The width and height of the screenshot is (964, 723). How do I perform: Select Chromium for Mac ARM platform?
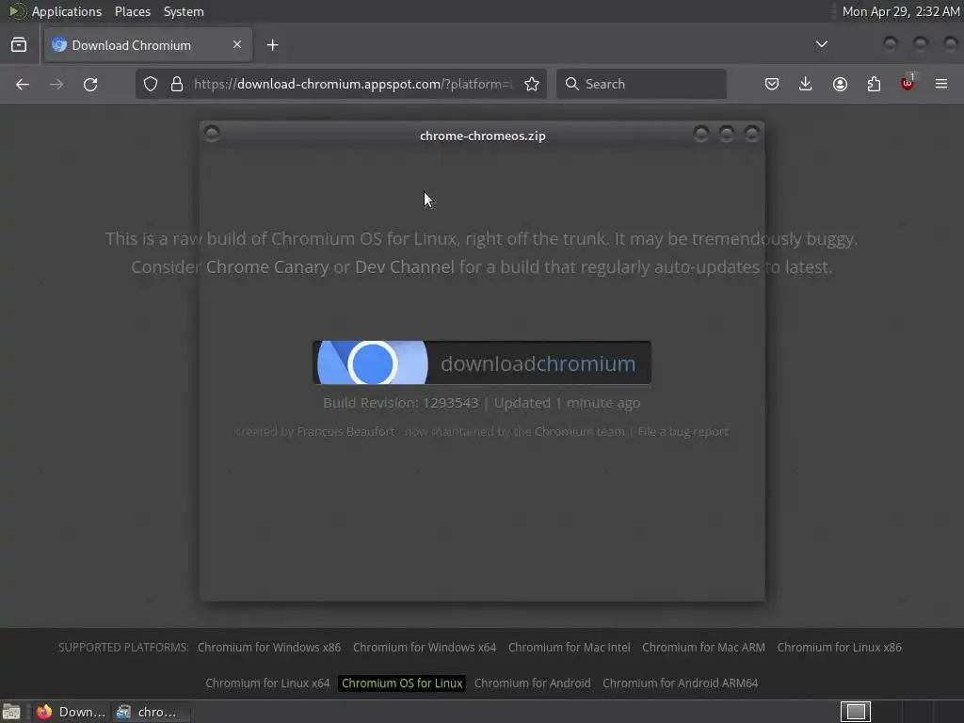[x=704, y=648]
